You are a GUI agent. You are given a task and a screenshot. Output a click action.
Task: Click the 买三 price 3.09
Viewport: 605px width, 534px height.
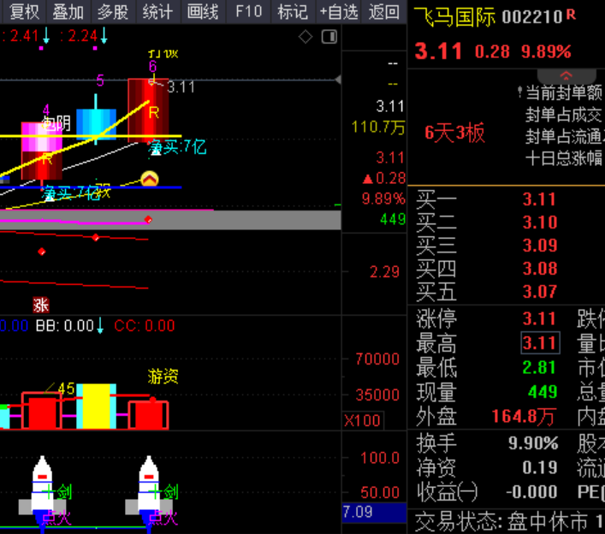pos(540,246)
